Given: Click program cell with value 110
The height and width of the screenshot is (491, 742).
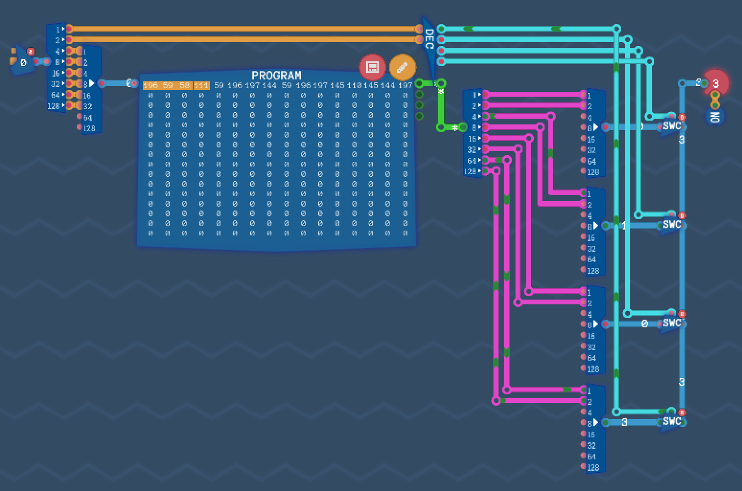Looking at the screenshot, I should tap(354, 86).
